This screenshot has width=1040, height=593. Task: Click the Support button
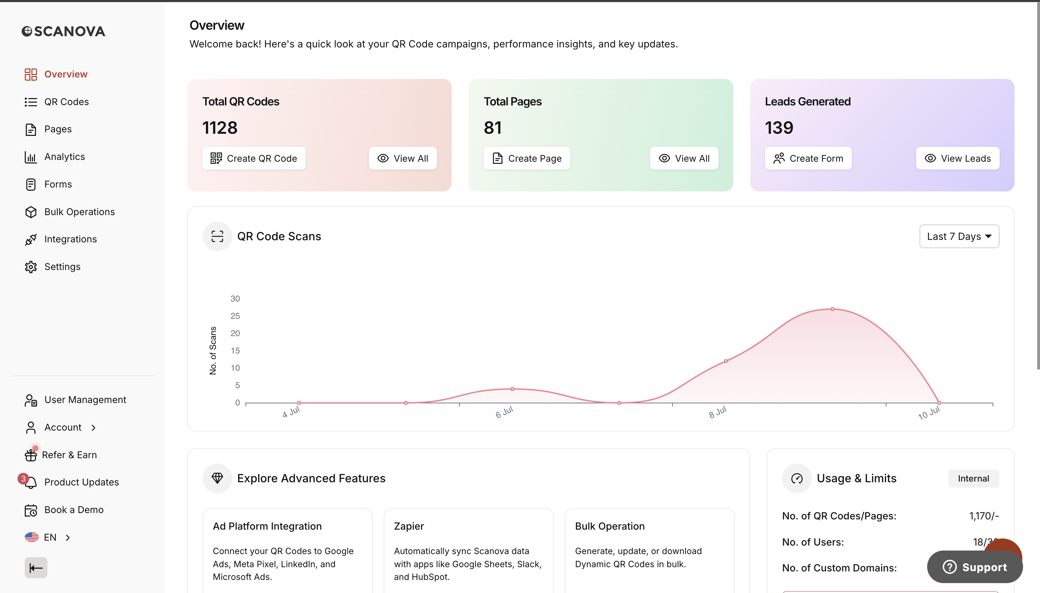975,567
